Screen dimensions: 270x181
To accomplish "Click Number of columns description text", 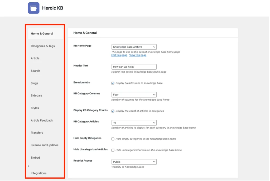I will [140, 100].
